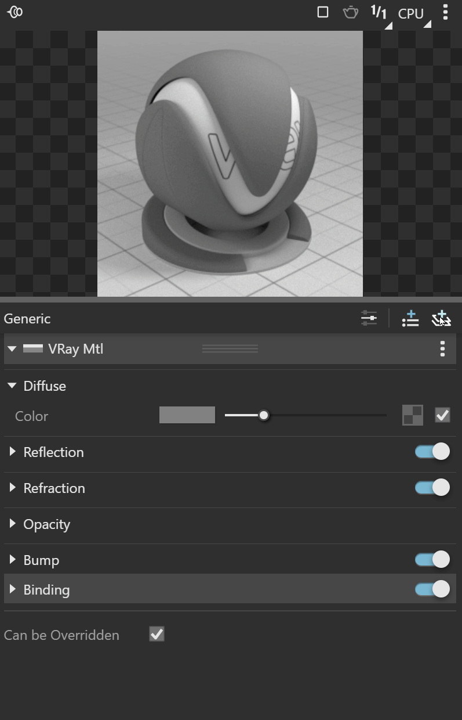
Task: Click the Generic material label
Action: click(27, 319)
